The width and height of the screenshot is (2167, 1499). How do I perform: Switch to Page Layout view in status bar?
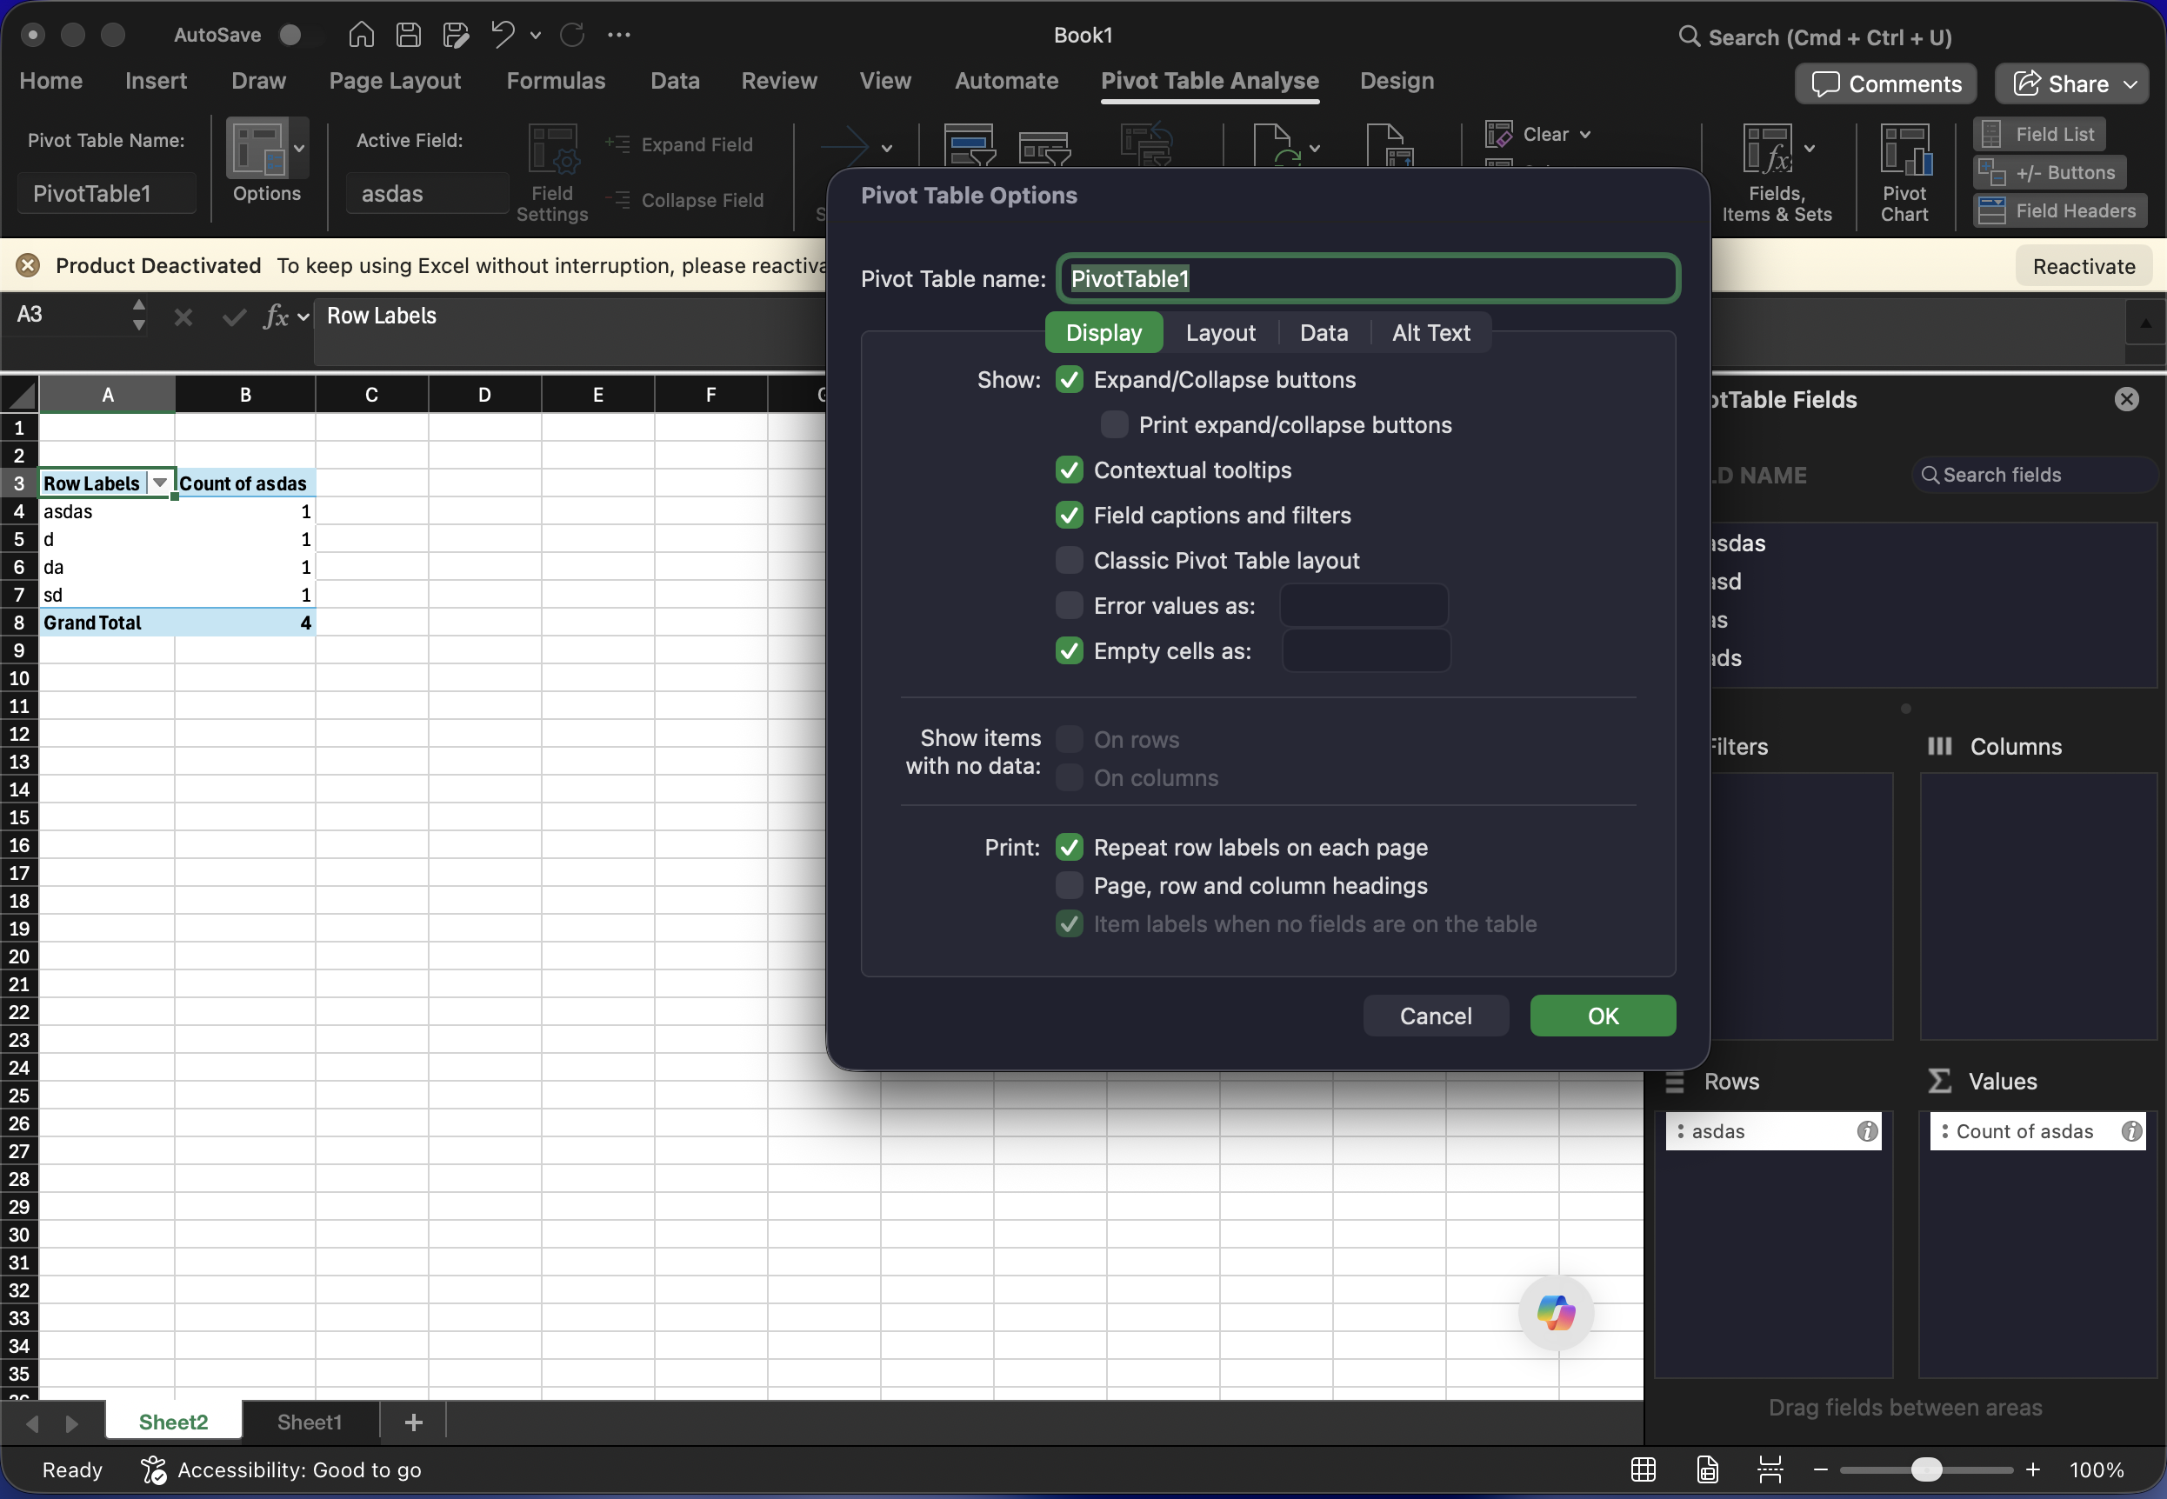click(1707, 1470)
